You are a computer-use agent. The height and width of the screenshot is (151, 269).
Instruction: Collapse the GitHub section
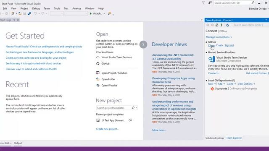pyautogui.click(x=206, y=42)
